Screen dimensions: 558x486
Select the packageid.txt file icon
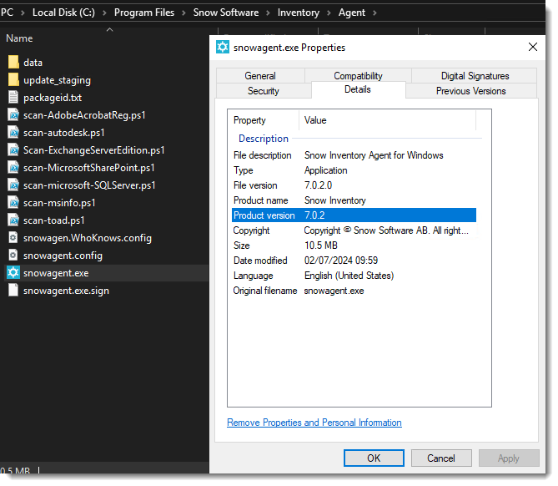13,98
